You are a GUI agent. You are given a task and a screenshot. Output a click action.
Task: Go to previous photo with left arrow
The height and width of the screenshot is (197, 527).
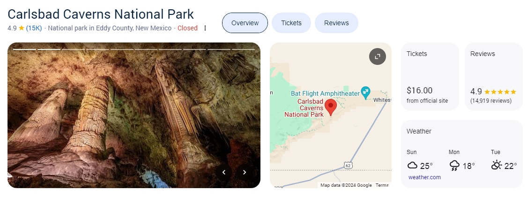pyautogui.click(x=224, y=172)
